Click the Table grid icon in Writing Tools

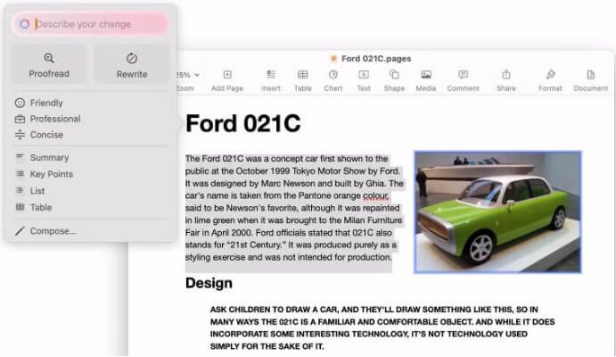(20, 207)
